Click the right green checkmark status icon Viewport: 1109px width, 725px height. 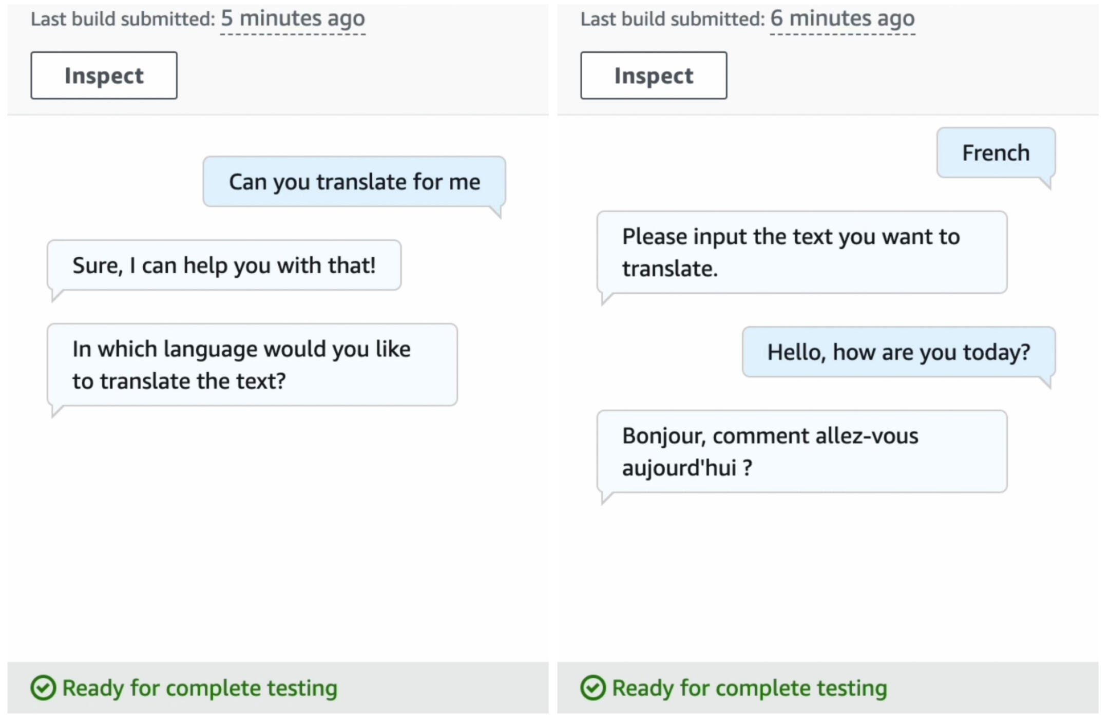(x=593, y=688)
